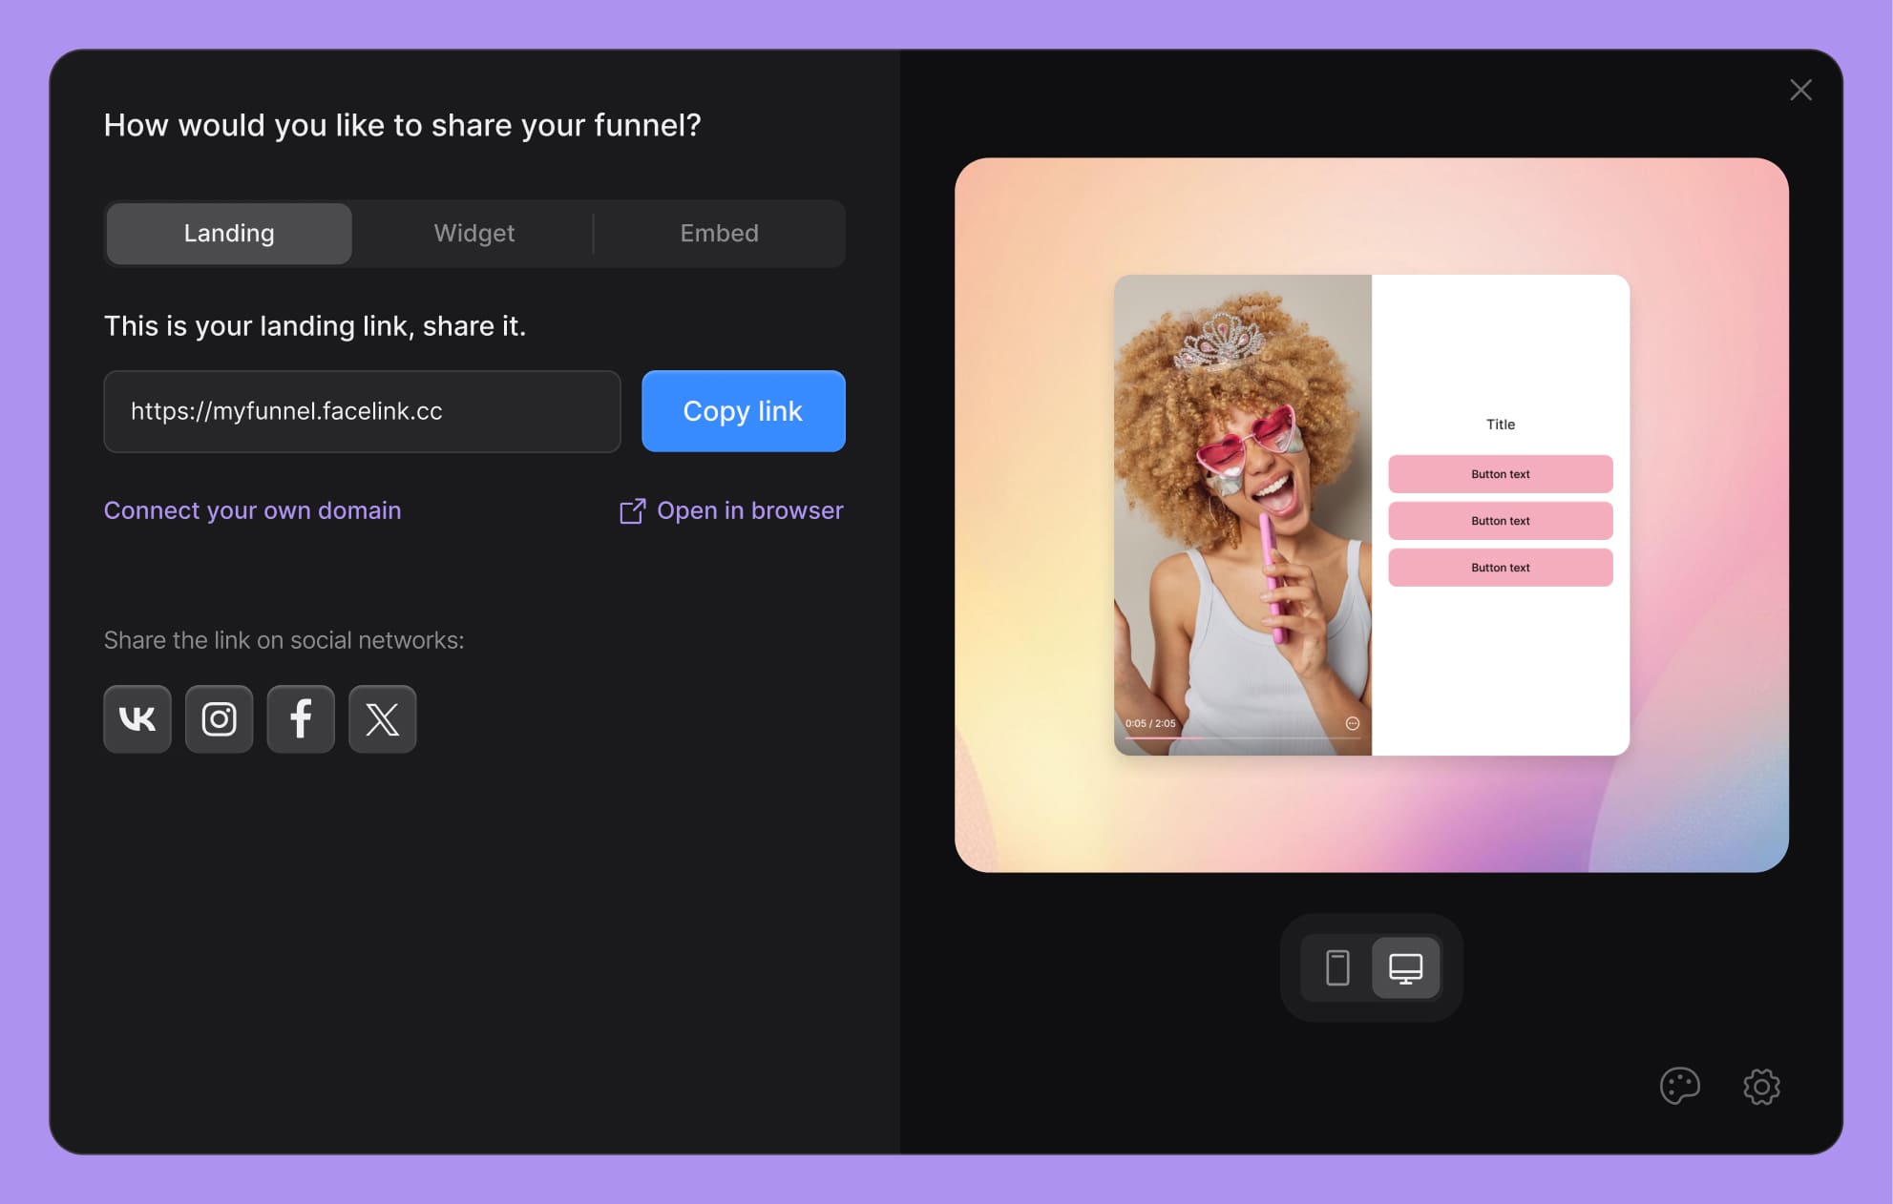Close the share funnel dialog
The image size is (1893, 1204).
pyautogui.click(x=1800, y=90)
